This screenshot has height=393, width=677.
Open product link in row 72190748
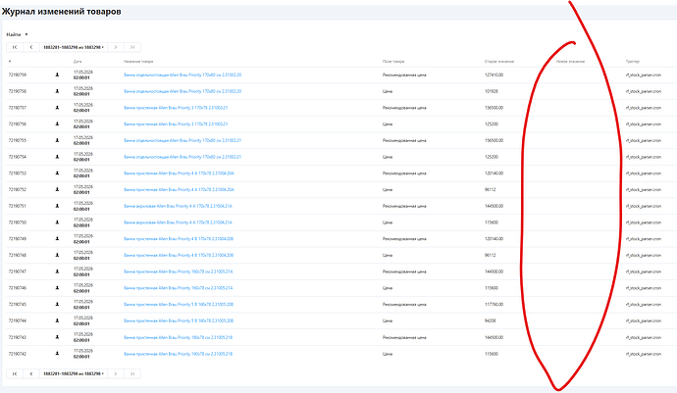179,255
